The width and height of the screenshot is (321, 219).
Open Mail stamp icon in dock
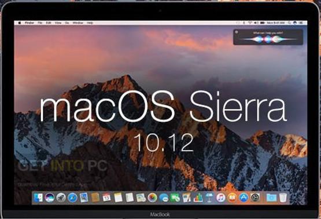84,198
